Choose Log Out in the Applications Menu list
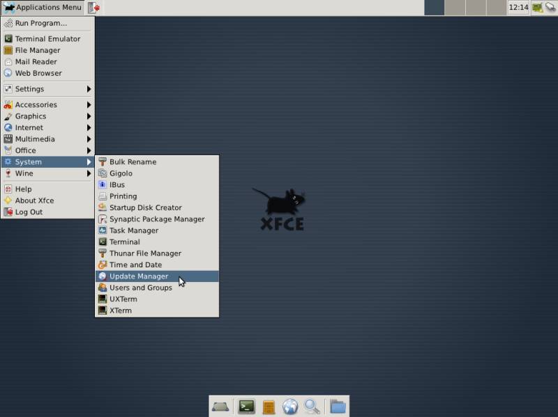 tap(47, 212)
